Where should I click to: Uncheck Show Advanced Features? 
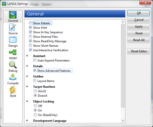coord(35,70)
